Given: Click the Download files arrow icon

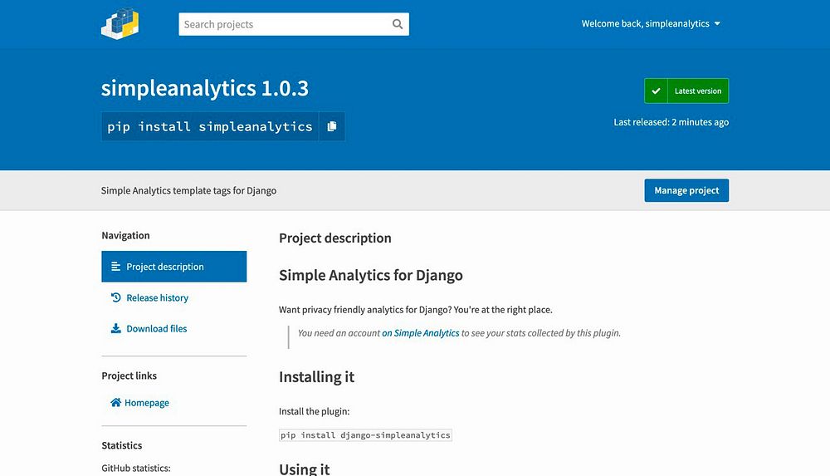Looking at the screenshot, I should [x=115, y=328].
